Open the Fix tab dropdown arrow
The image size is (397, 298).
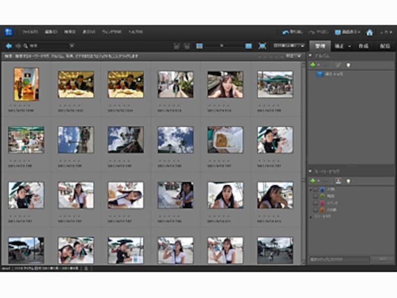click(349, 46)
